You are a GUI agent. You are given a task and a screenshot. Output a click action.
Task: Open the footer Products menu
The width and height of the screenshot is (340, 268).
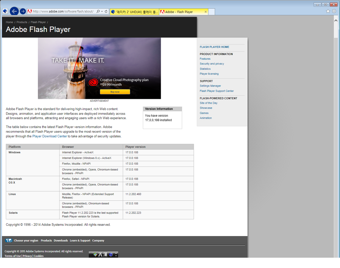click(46, 240)
